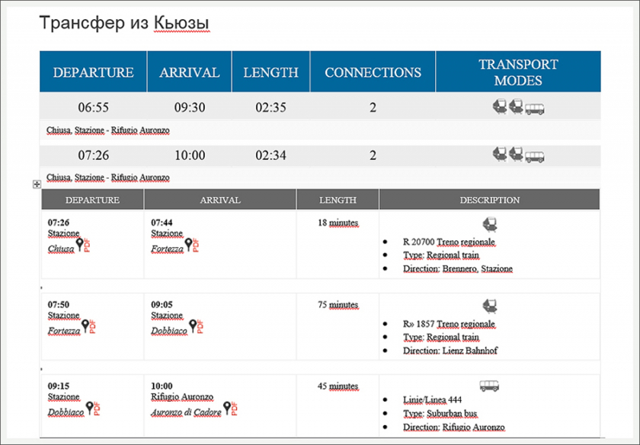Open Fortezza link under 07:50 departure
The width and height of the screenshot is (640, 445).
[x=64, y=331]
